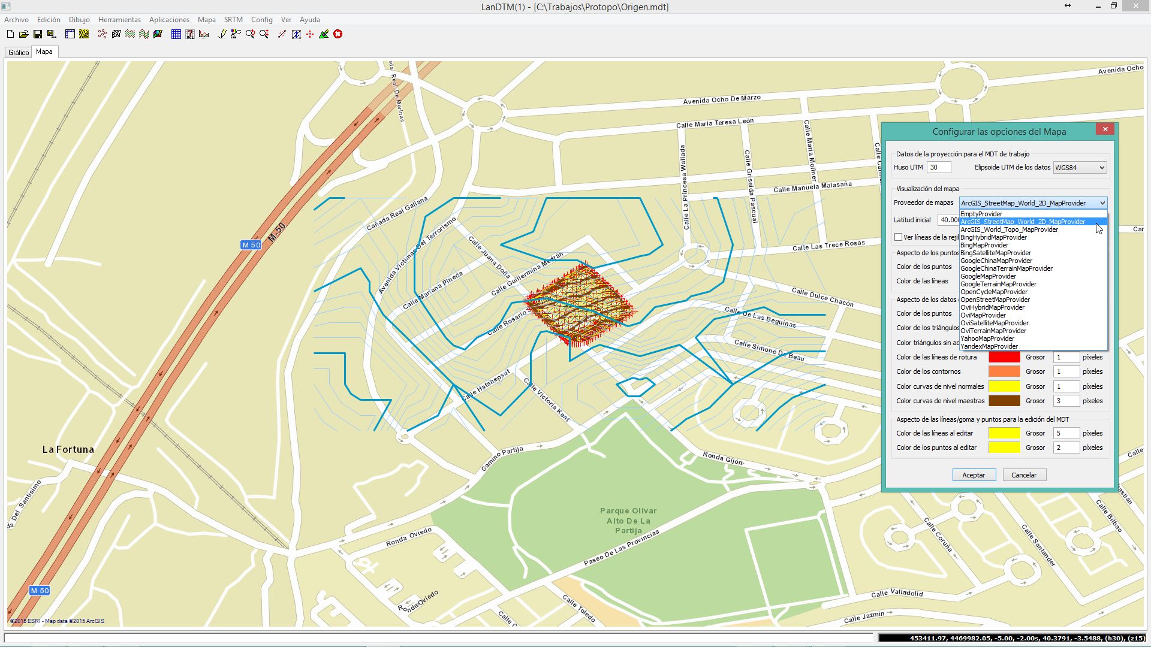Click the Huso UTM input field

[939, 168]
